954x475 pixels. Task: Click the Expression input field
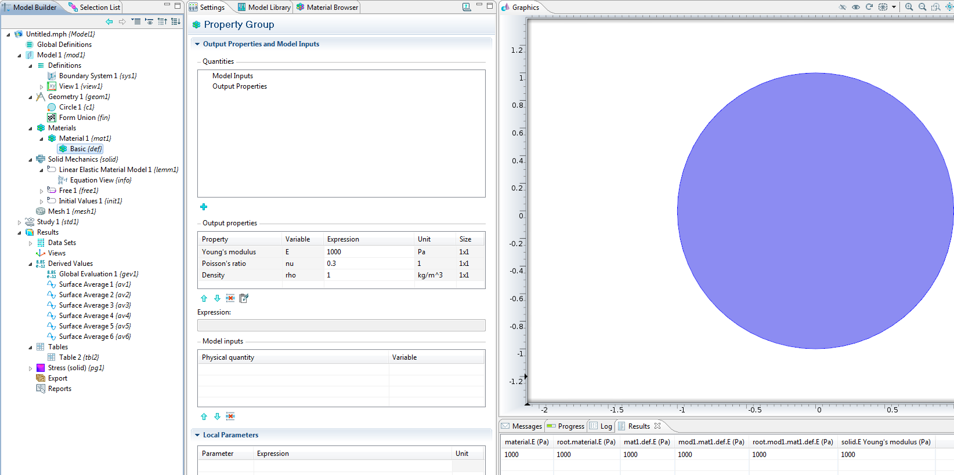(341, 326)
